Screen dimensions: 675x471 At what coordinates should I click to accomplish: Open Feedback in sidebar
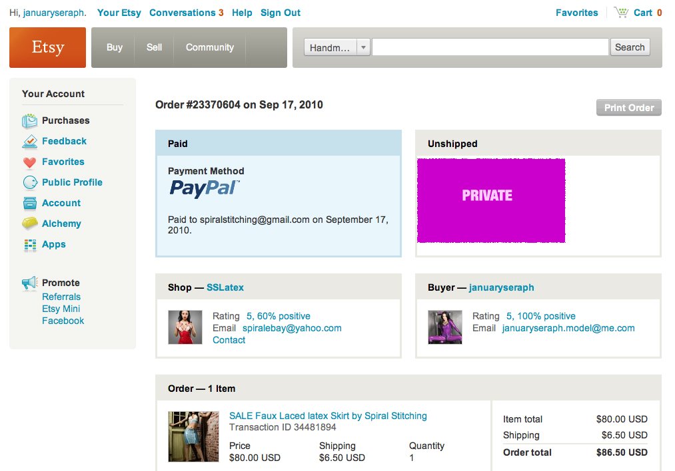[64, 142]
